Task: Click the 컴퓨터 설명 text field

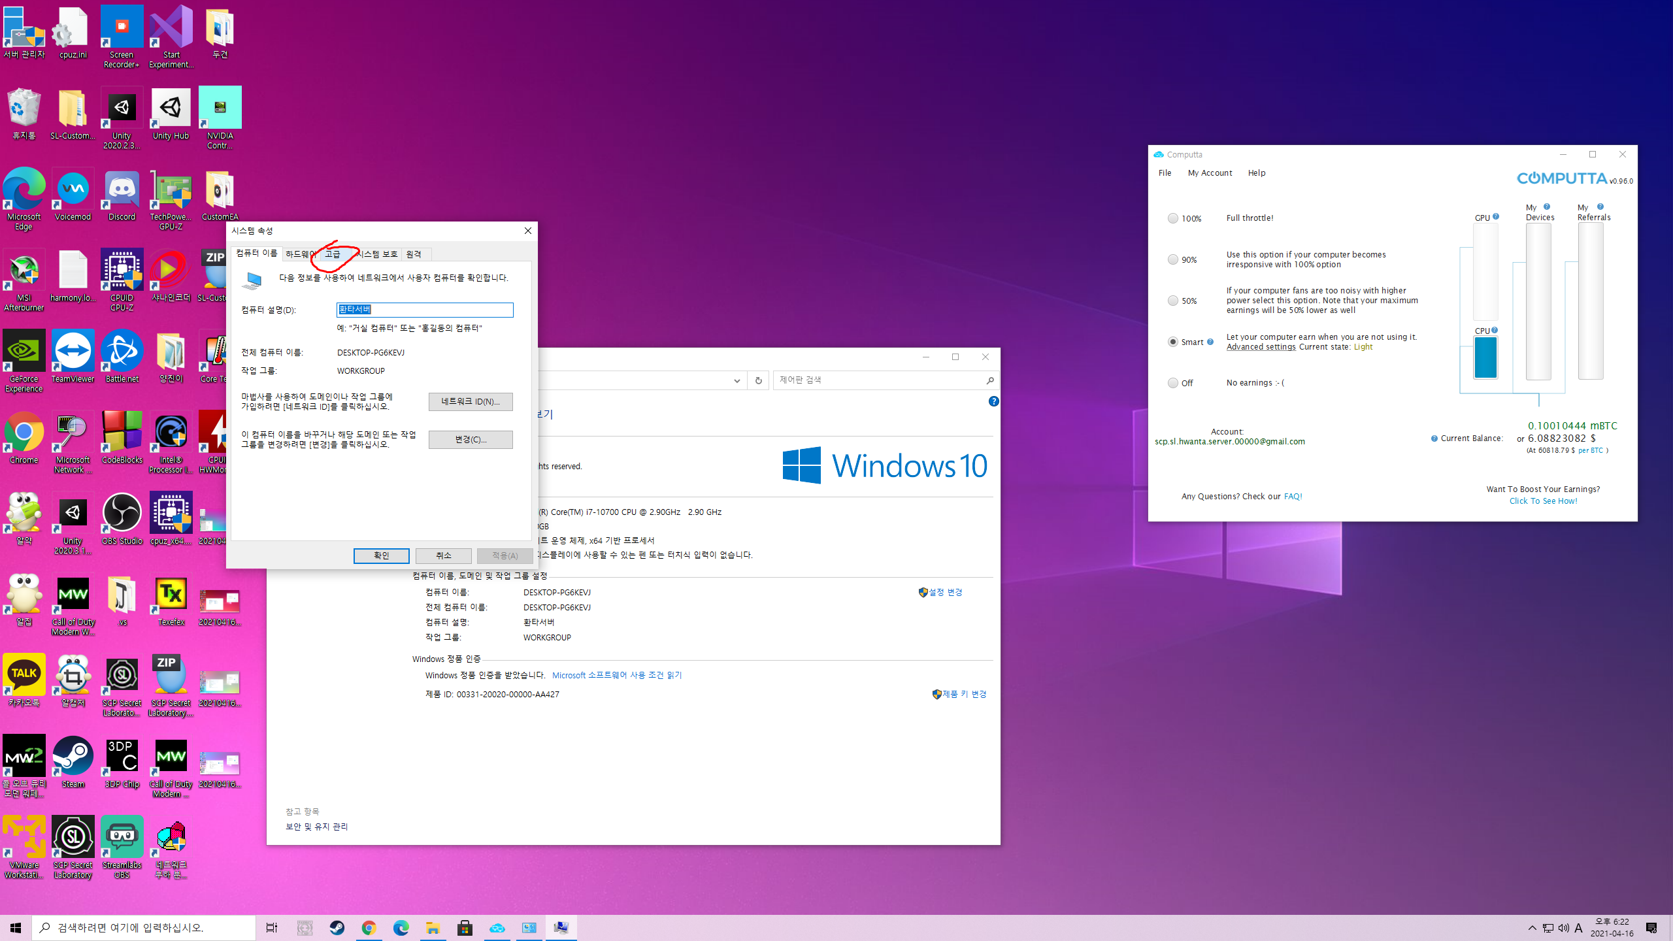Action: (x=425, y=310)
